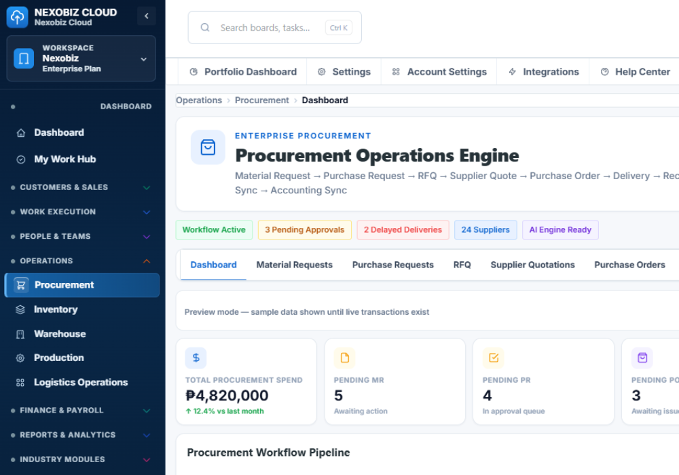
Task: Open the Help Center
Action: (635, 72)
